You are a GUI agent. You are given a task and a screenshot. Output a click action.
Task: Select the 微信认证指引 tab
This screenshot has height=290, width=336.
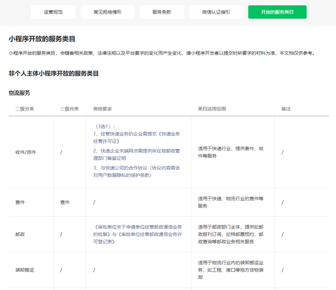click(216, 12)
